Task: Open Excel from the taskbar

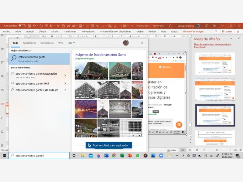Action: coord(122,156)
